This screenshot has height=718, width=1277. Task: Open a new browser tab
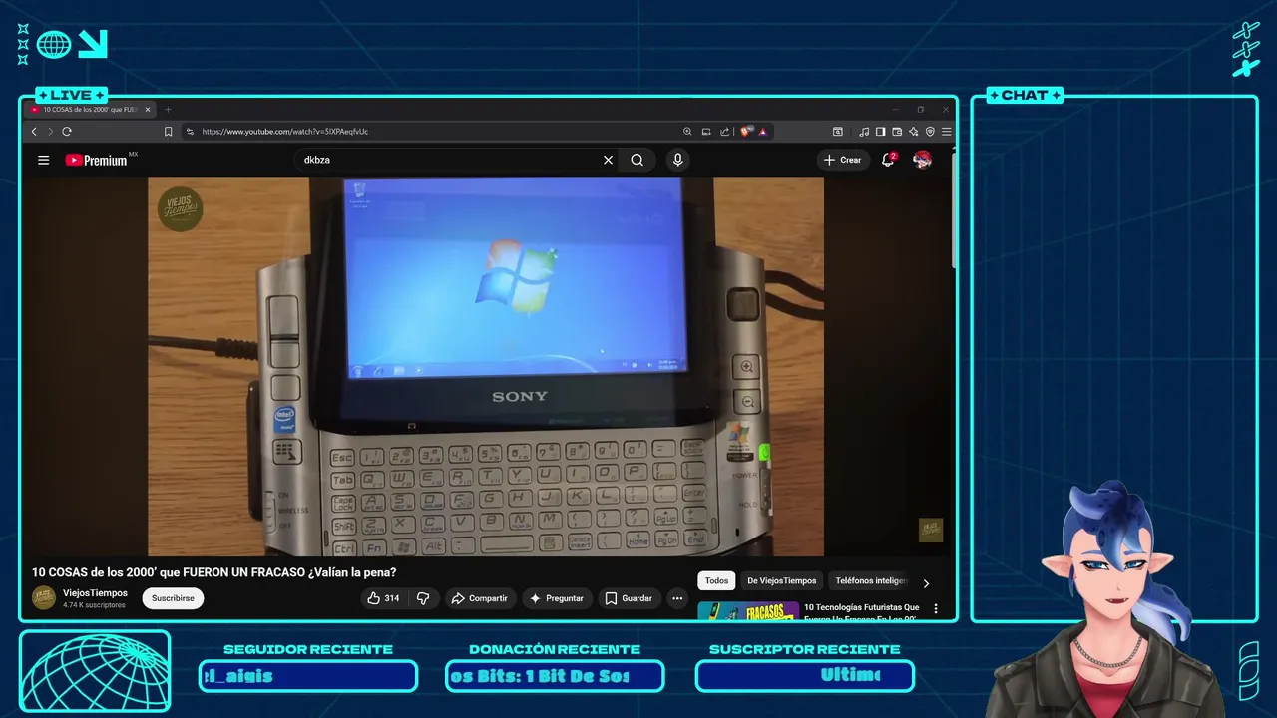point(168,110)
